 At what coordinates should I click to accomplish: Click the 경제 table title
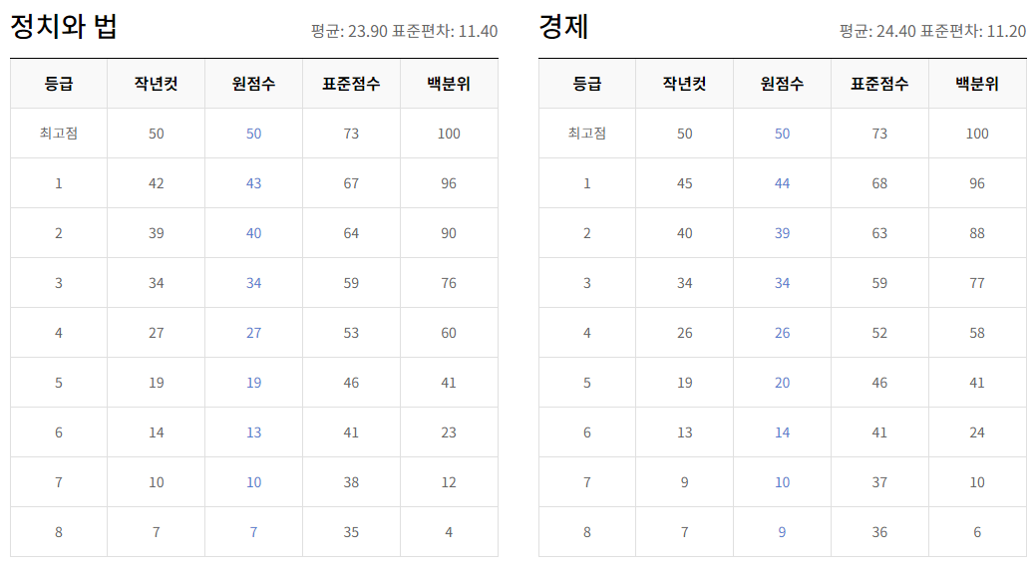coord(563,26)
